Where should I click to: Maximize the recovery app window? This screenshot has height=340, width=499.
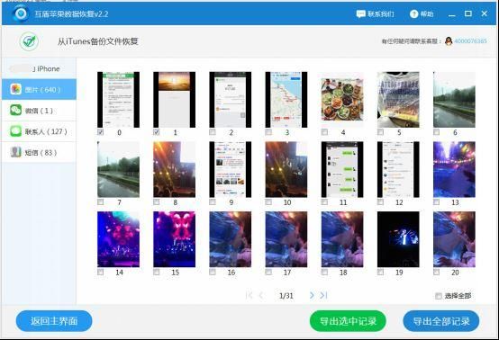(x=468, y=13)
